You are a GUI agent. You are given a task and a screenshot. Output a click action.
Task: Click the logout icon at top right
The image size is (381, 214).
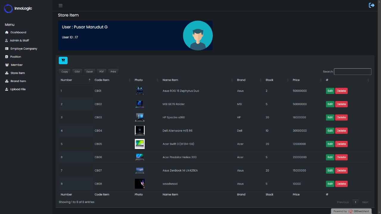tap(371, 5)
